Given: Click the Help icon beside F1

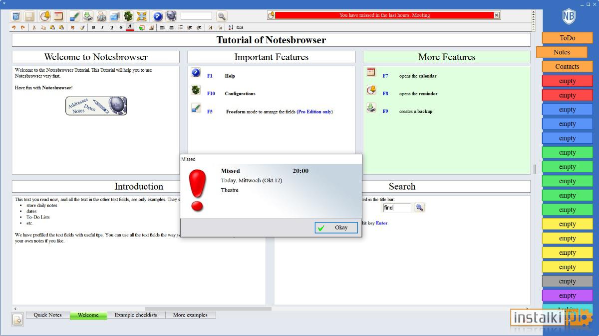Looking at the screenshot, I should coord(196,73).
